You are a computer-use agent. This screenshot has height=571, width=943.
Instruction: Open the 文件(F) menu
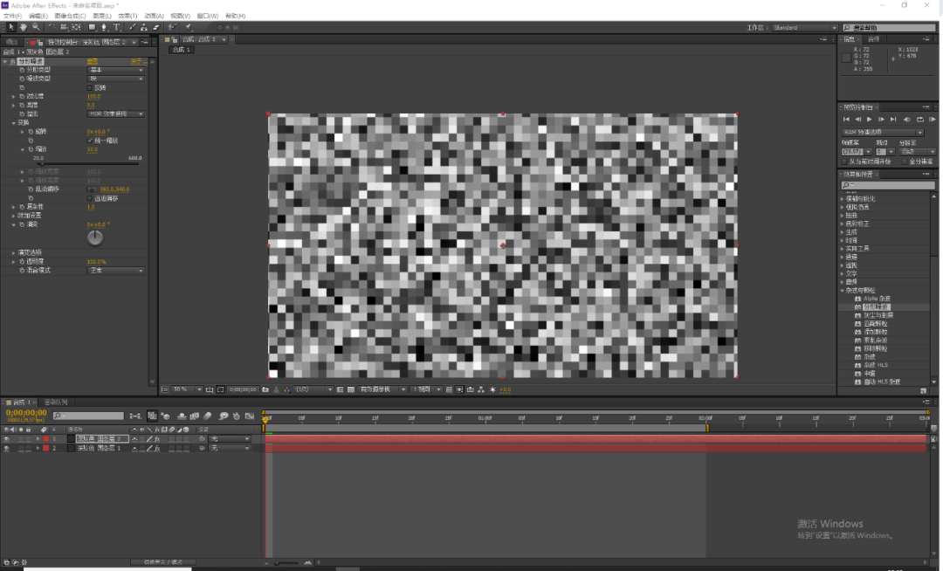click(12, 16)
